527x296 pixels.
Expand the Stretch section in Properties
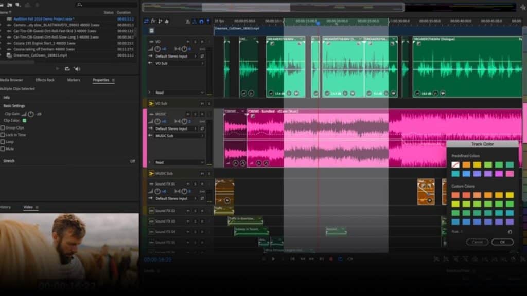9,160
